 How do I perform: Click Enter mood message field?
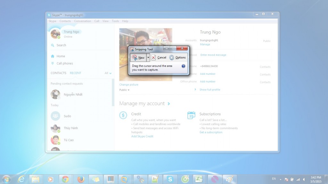213,55
